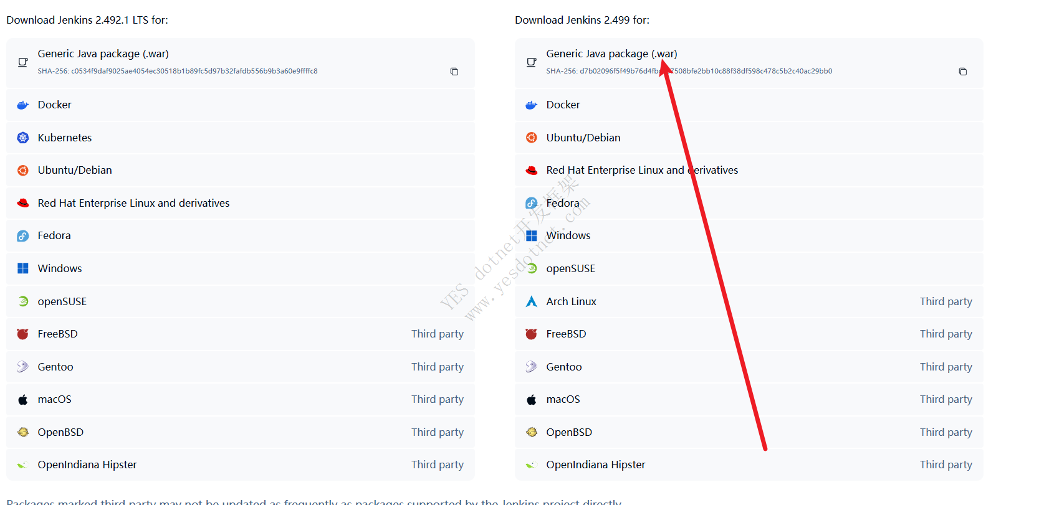Viewport: 1039px width, 505px height.
Task: Open LTS OpenBSD third party link
Action: pyautogui.click(x=241, y=432)
